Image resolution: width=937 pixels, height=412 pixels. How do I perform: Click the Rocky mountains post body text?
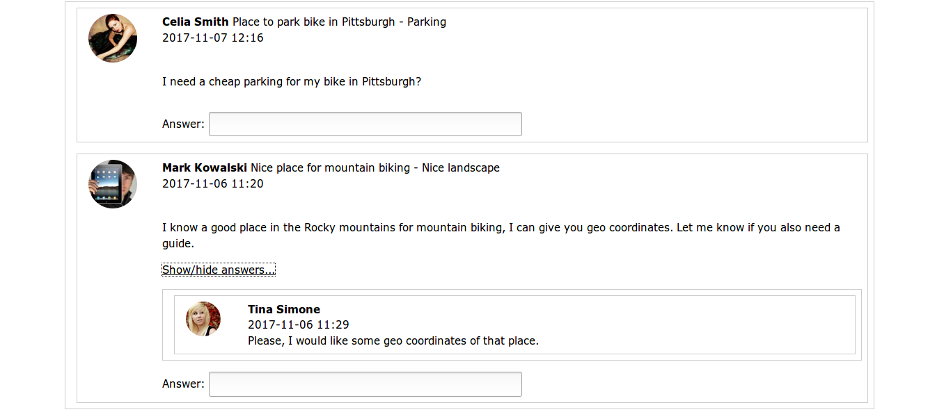point(501,228)
